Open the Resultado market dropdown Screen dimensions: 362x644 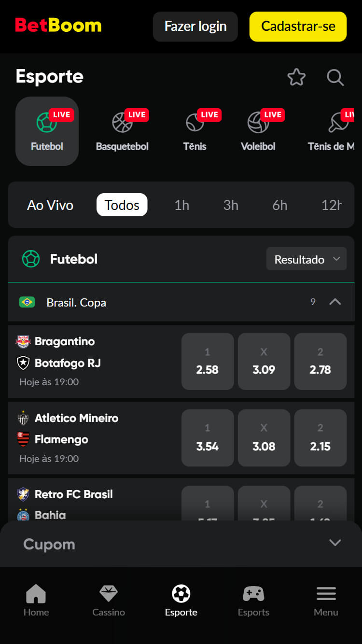(x=306, y=259)
